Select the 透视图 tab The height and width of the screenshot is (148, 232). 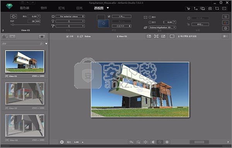[x=99, y=8]
